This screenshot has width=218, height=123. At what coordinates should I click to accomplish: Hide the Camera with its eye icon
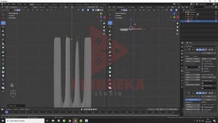[216, 14]
